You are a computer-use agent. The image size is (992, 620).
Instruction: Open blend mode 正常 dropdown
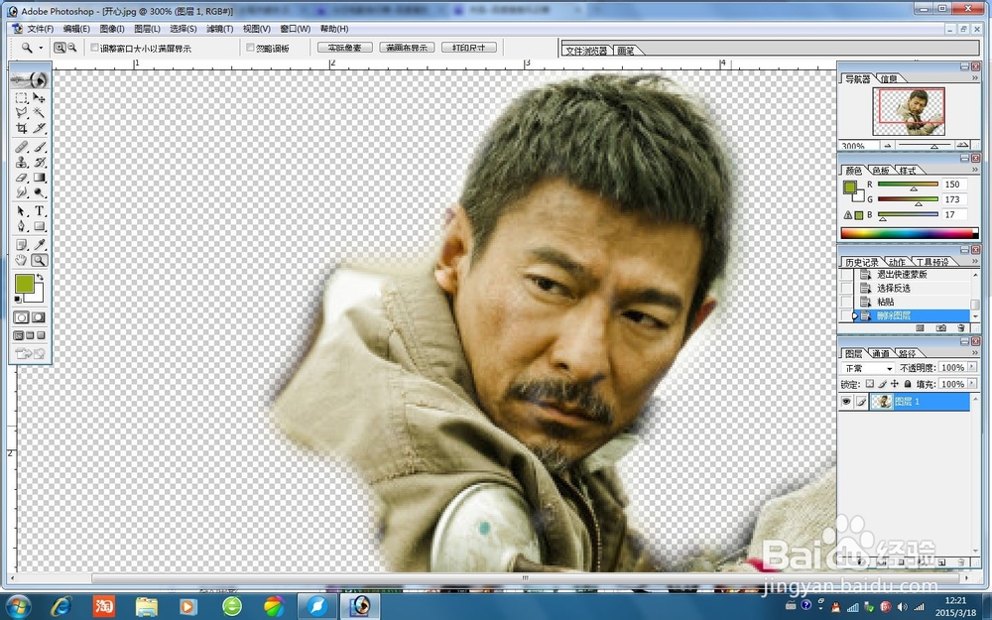[868, 368]
